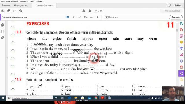This screenshot has height=104, width=185.
Task: Open the Comment tool in right sidebar
Action: click(x=182, y=42)
